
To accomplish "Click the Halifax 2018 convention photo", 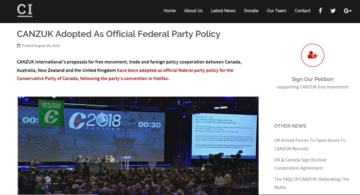I will pos(138,146).
